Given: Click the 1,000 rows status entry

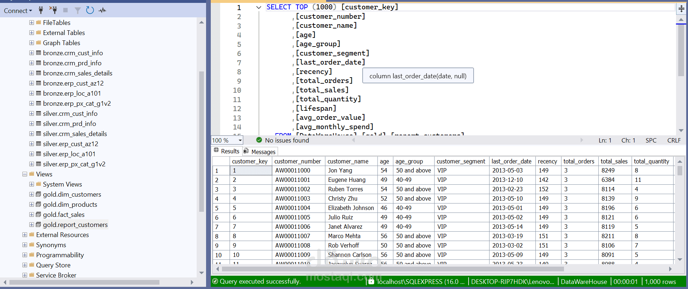Looking at the screenshot, I should (660, 281).
